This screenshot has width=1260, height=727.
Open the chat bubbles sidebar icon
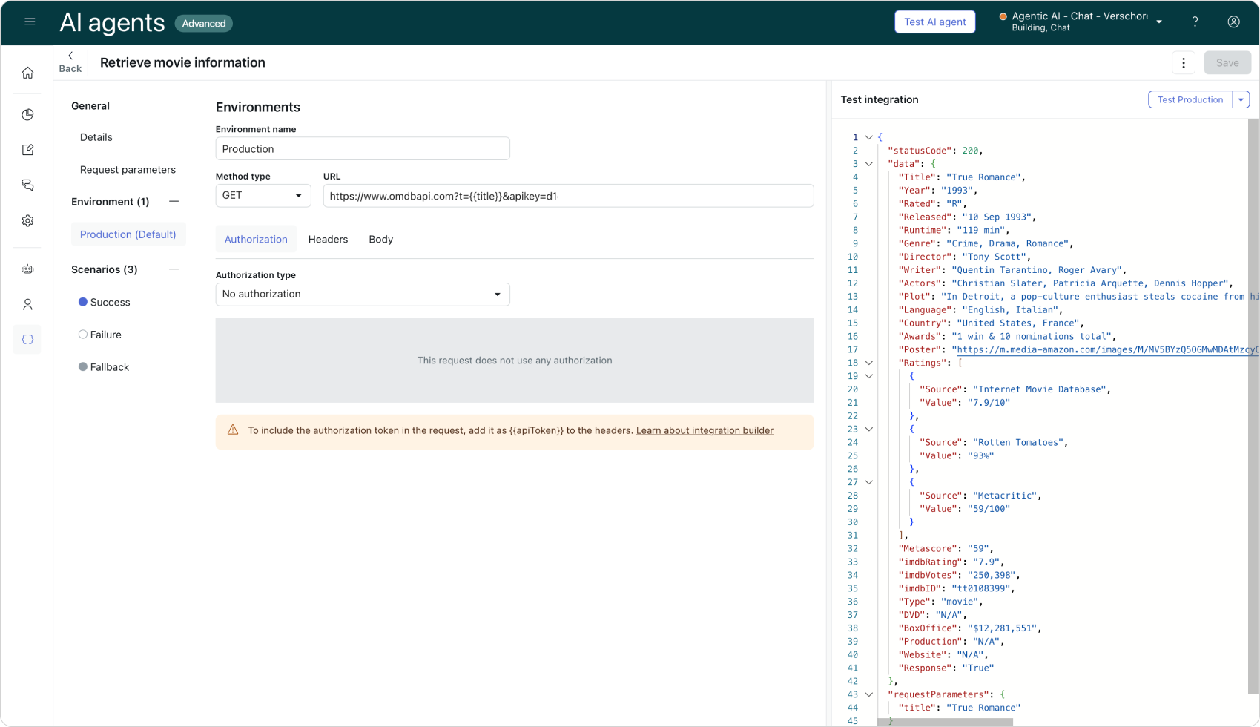pyautogui.click(x=27, y=185)
